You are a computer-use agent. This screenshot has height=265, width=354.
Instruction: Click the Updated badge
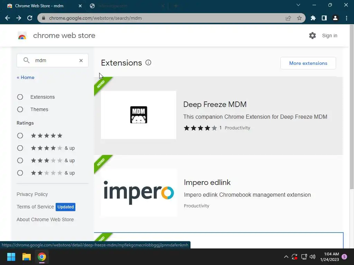click(x=65, y=207)
